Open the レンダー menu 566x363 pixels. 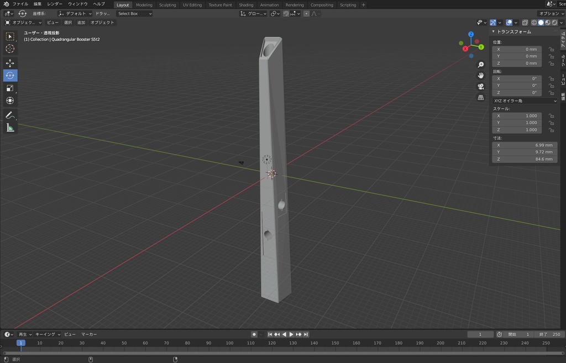[x=55, y=4]
